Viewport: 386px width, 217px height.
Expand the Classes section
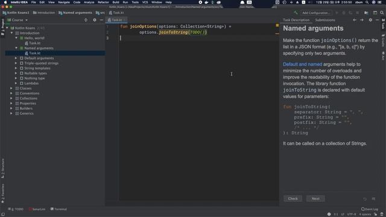(x=11, y=88)
